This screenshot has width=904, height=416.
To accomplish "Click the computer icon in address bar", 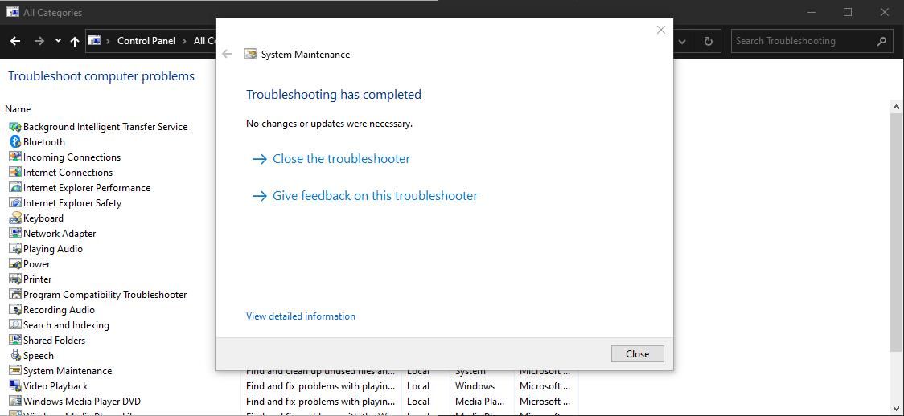I will click(94, 40).
